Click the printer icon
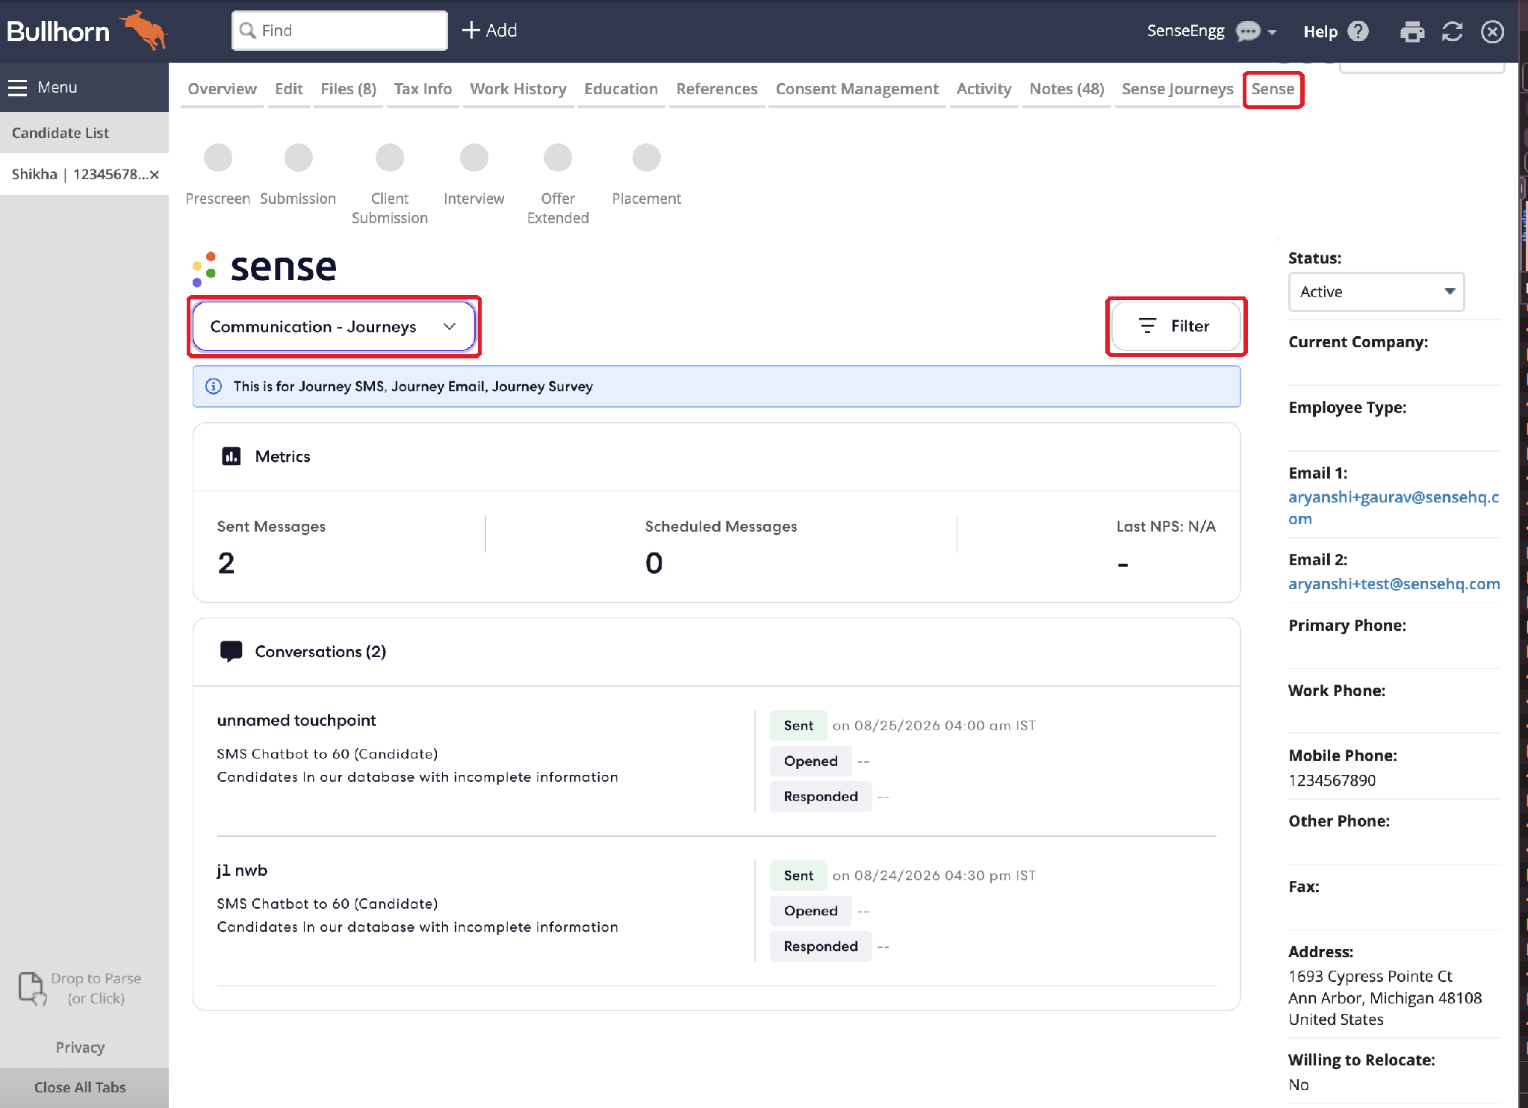This screenshot has height=1108, width=1528. click(1411, 31)
